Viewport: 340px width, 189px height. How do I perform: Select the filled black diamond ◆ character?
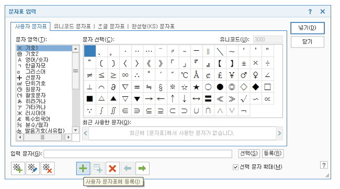tap(255, 87)
